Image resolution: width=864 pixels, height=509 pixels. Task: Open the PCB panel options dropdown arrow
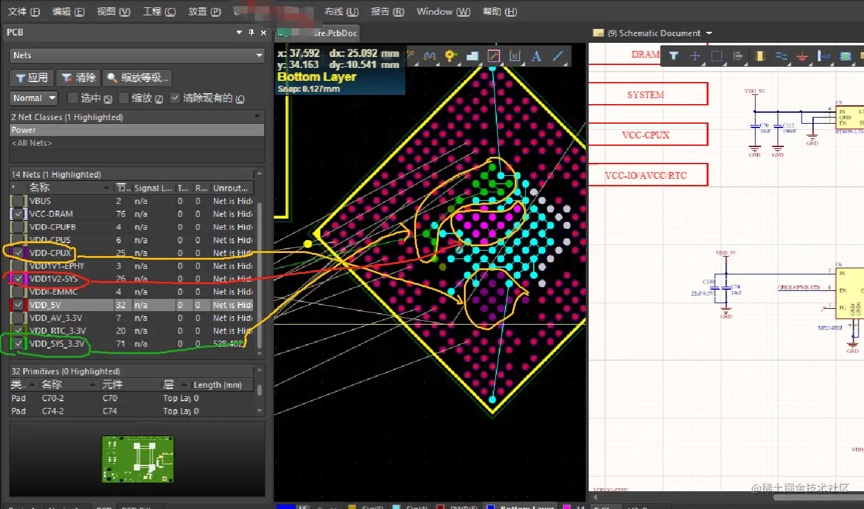pyautogui.click(x=239, y=32)
